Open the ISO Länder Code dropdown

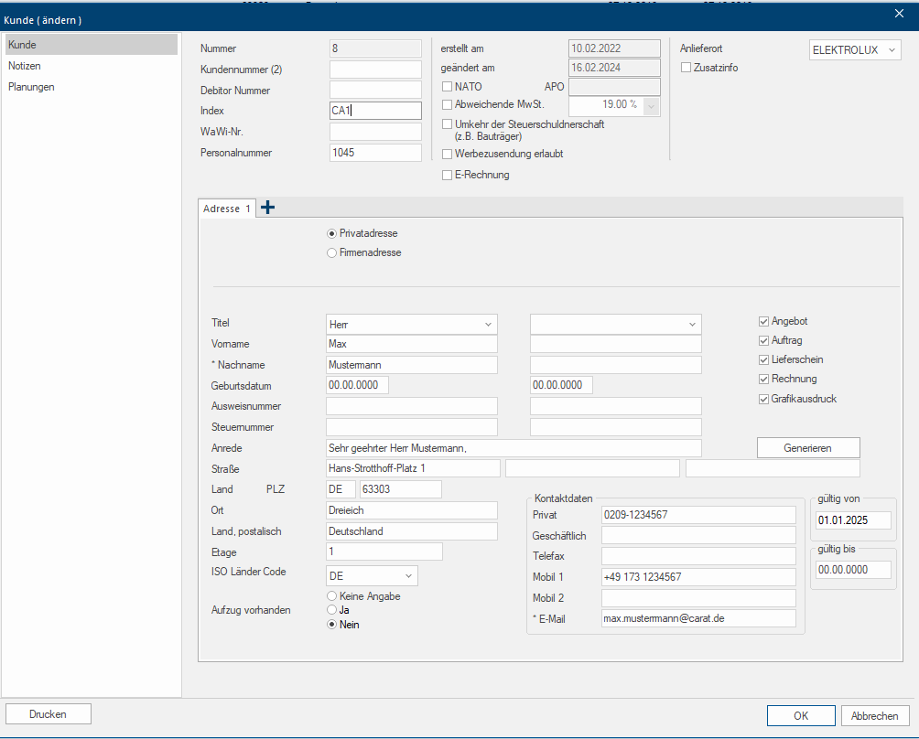coord(372,576)
